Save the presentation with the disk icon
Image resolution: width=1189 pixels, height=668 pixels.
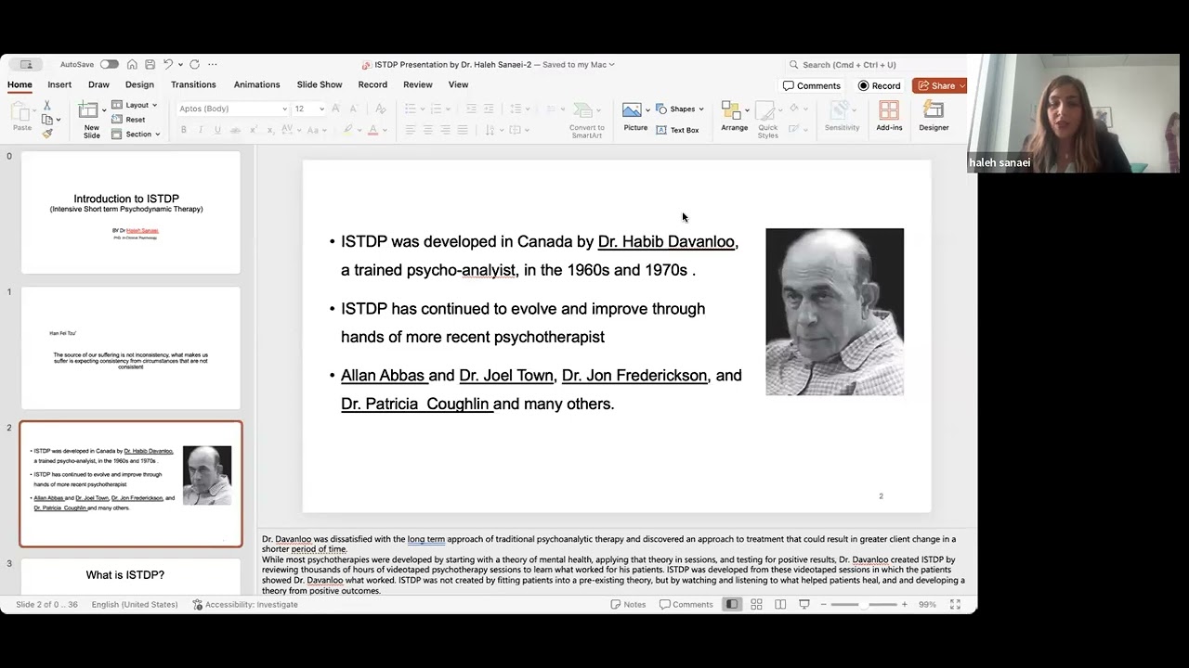click(x=150, y=65)
